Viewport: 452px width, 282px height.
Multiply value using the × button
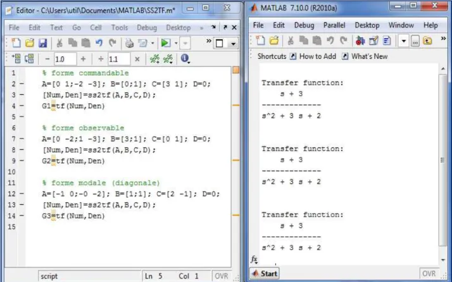137,59
